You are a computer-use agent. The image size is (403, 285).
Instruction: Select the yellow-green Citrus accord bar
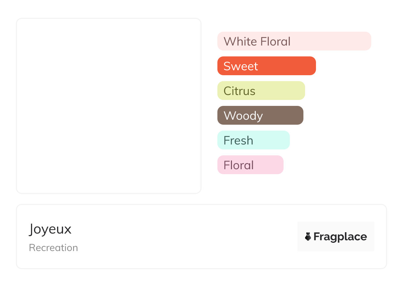pos(281,91)
